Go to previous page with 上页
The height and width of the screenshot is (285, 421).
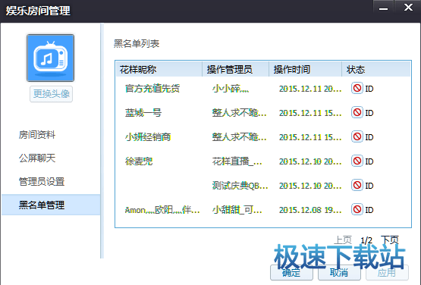coord(343,240)
